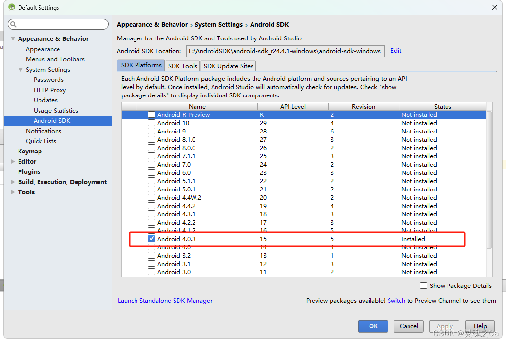506x342 pixels.
Task: Collapse the System Settings tree node
Action: point(20,69)
